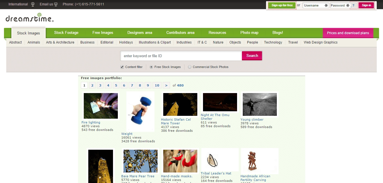Viewport: 383px width, 183px height.
Task: Open the Free Images tab
Action: tap(103, 32)
